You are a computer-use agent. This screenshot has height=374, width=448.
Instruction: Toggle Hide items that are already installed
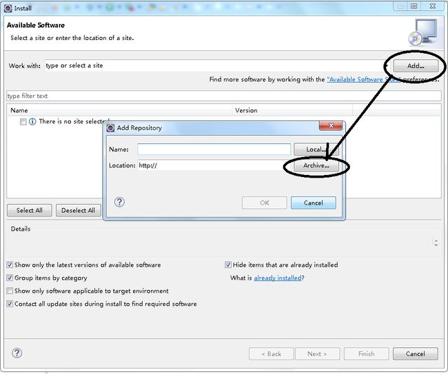[227, 264]
